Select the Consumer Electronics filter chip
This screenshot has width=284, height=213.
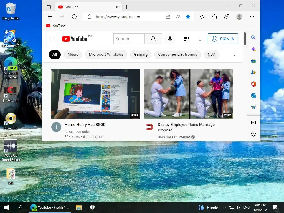177,55
